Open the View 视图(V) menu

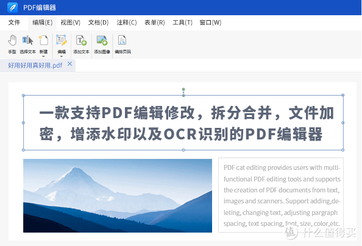pyautogui.click(x=71, y=23)
